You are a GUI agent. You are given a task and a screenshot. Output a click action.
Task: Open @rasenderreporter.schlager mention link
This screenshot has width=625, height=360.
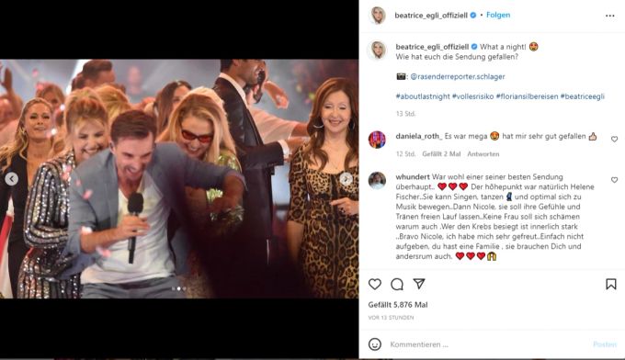pos(458,76)
